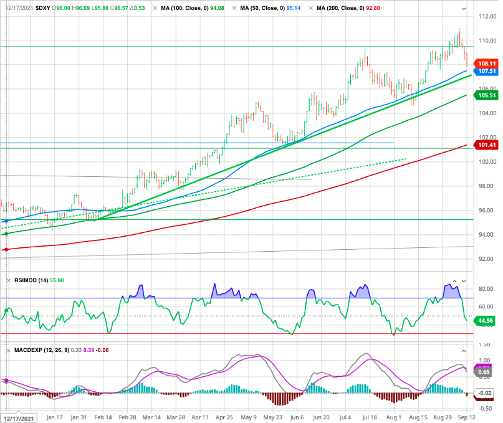Screen dimensions: 503x423
Task: Open the RSIMOD (14) indicator label
Action: [30, 281]
